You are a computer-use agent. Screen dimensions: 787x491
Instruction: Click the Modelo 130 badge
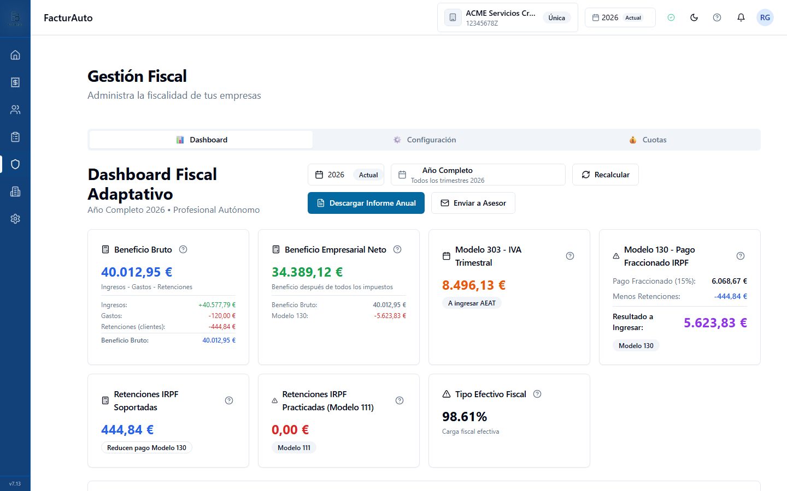click(636, 345)
